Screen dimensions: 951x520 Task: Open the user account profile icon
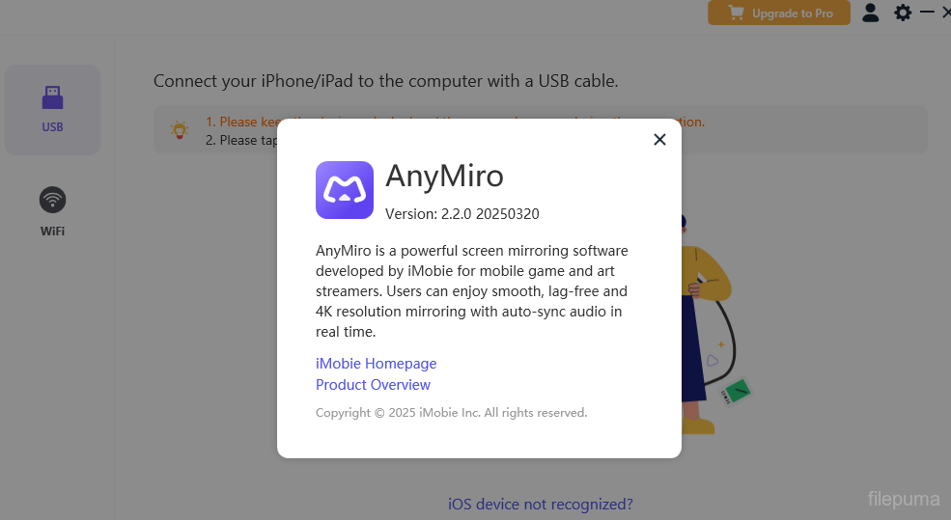pyautogui.click(x=871, y=13)
